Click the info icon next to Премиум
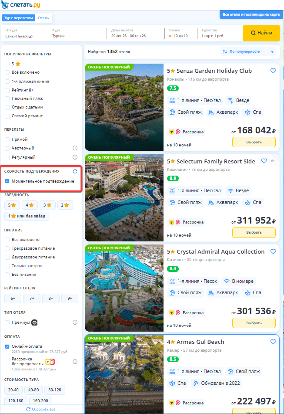Screen dimensions: 284x414 (x=75, y=322)
